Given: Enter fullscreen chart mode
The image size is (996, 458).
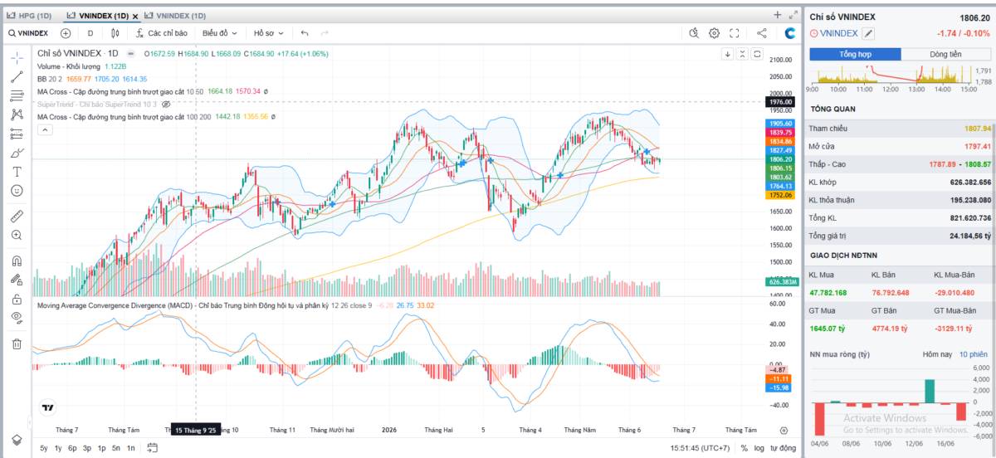Looking at the screenshot, I should click(x=735, y=33).
